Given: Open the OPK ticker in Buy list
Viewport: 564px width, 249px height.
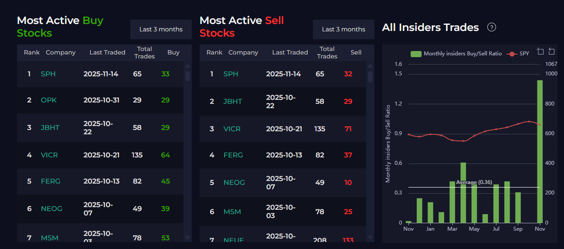Looking at the screenshot, I should point(49,100).
